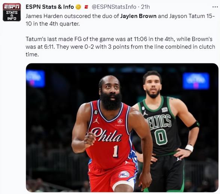Open the ESPN Stats & Info profile avatar
The height and width of the screenshot is (194, 220).
[12, 12]
